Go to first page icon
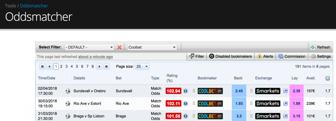This screenshot has width=336, height=121. coord(42,66)
